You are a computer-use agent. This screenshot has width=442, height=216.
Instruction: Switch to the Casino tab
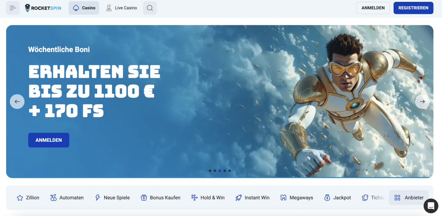84,8
